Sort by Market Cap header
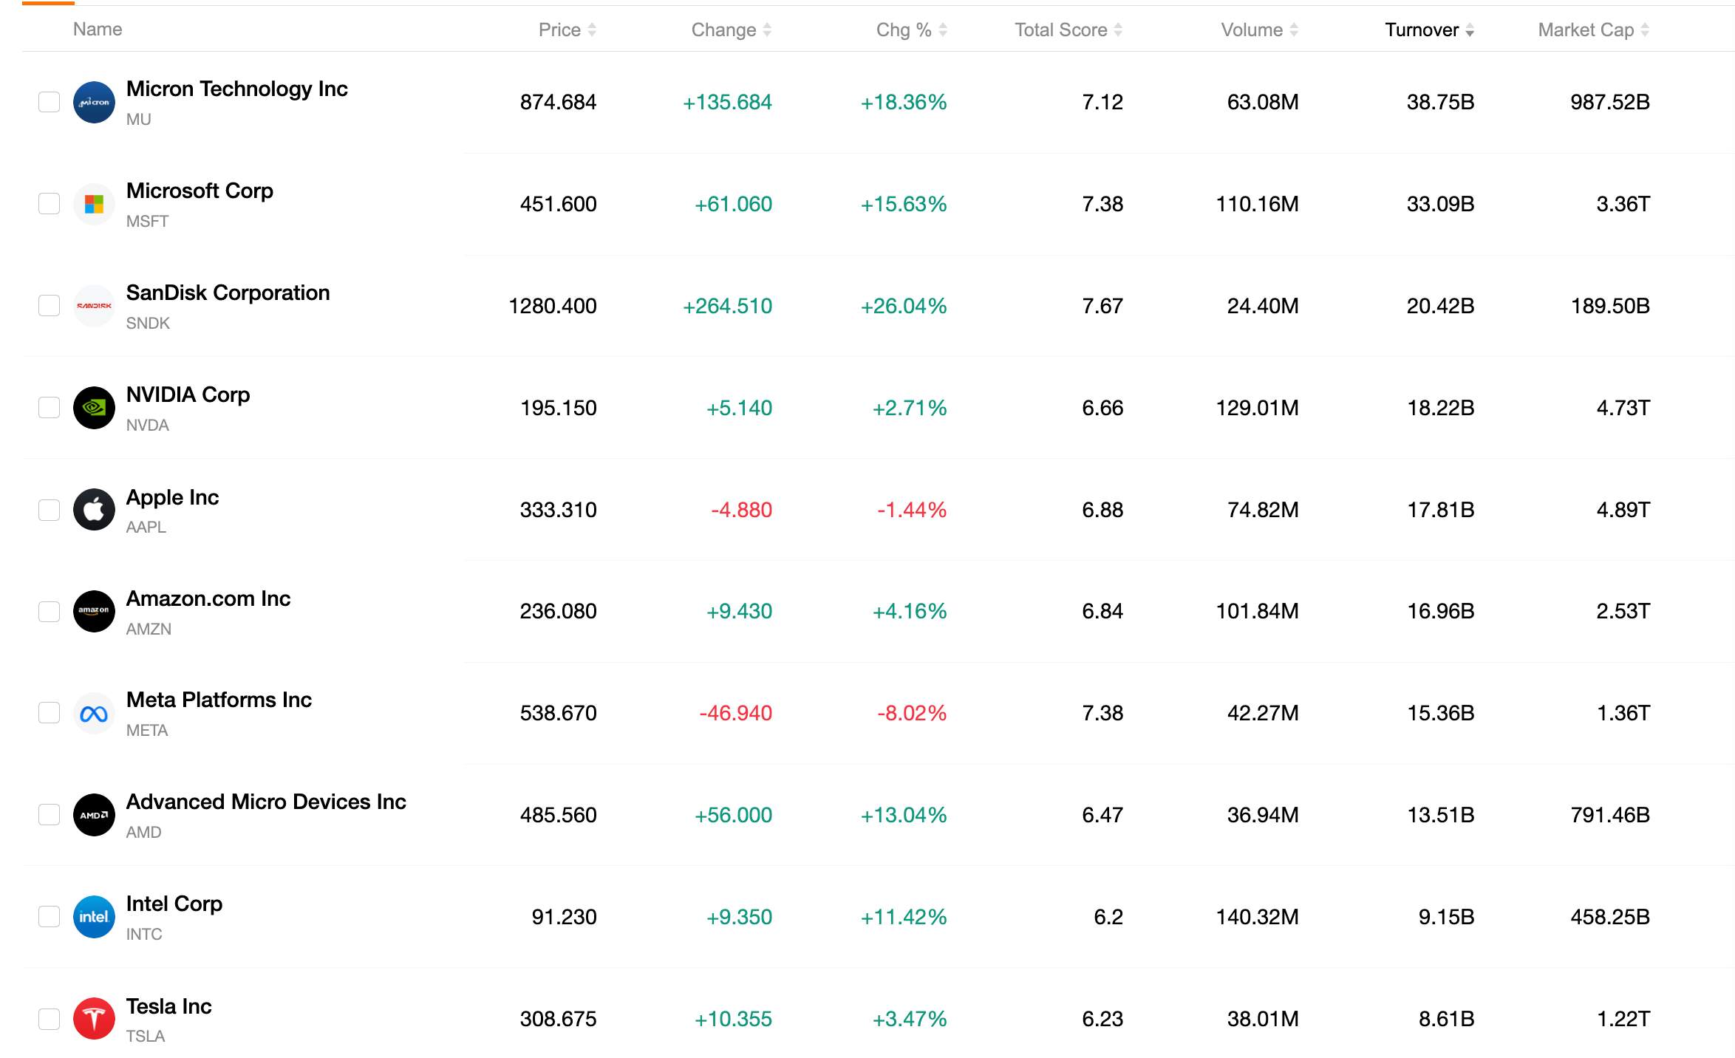The width and height of the screenshot is (1735, 1058). click(x=1593, y=30)
